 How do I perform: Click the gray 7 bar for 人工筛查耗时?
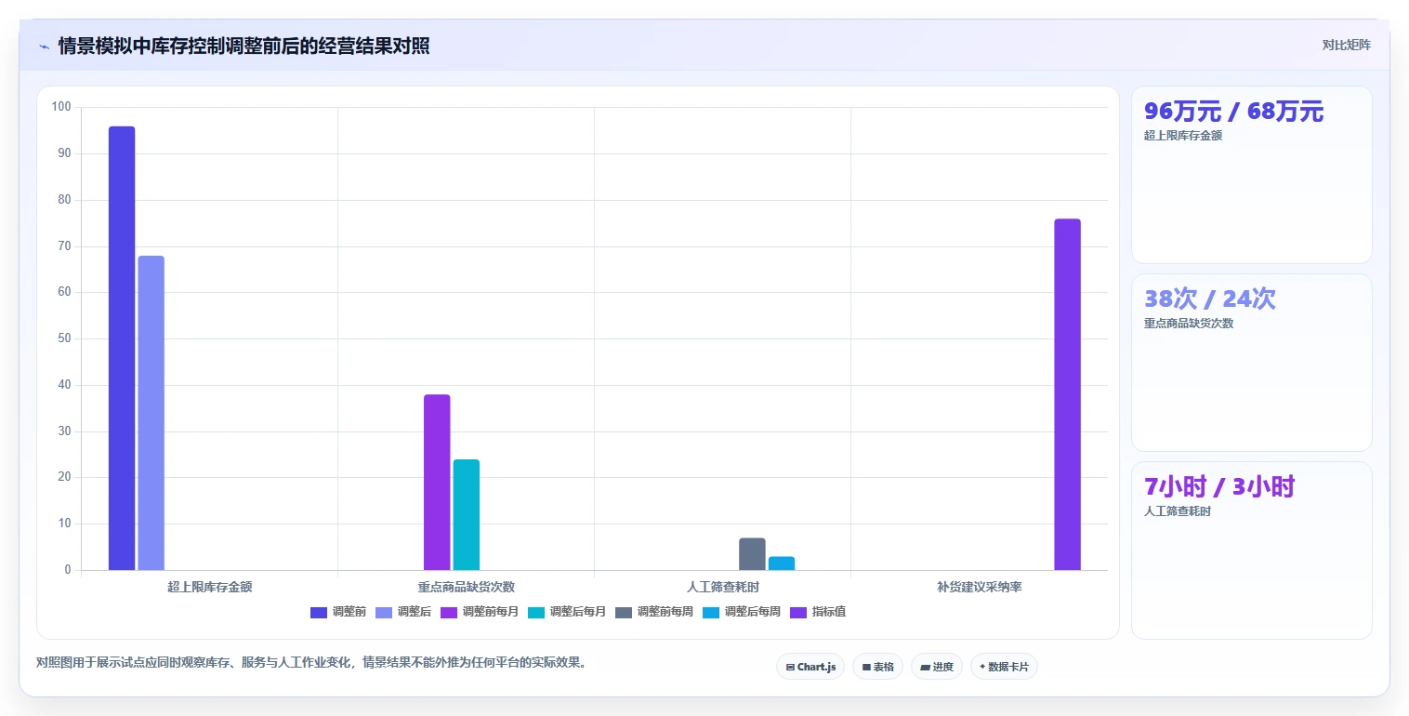(752, 554)
